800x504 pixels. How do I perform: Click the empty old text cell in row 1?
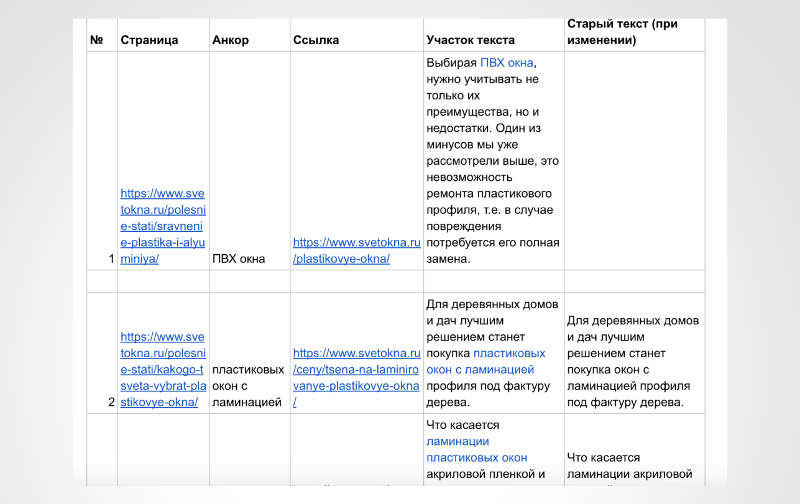coord(634,160)
